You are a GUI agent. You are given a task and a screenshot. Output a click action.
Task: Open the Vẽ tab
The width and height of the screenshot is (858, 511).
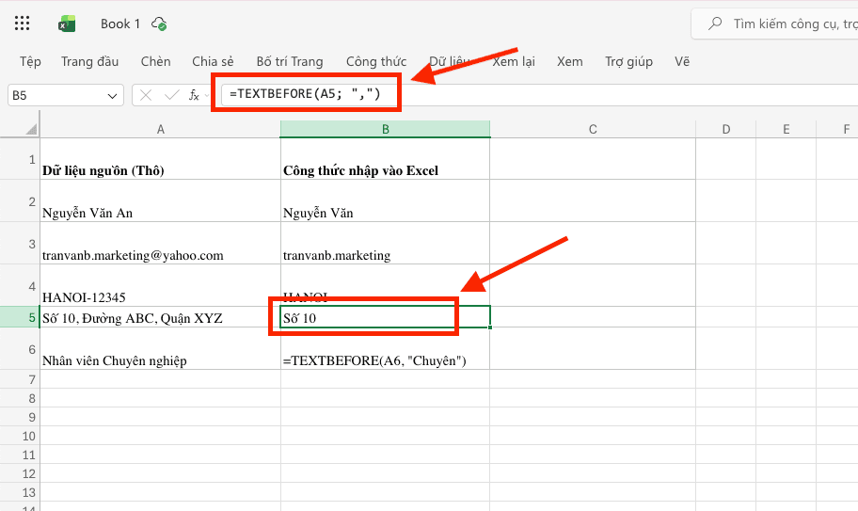coord(682,61)
